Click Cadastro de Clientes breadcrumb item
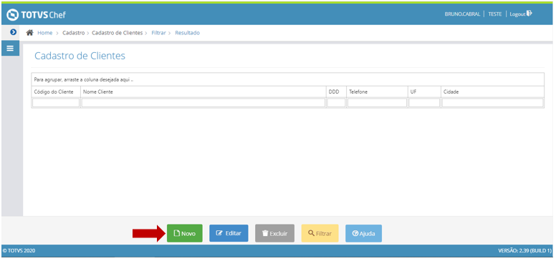This screenshot has height=261, width=556. (x=117, y=33)
